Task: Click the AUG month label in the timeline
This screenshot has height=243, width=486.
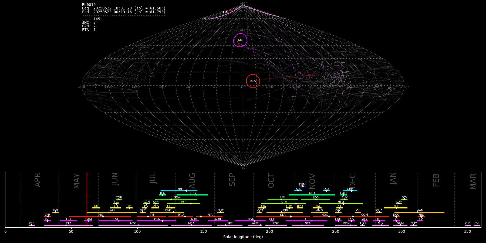Action: (x=192, y=181)
